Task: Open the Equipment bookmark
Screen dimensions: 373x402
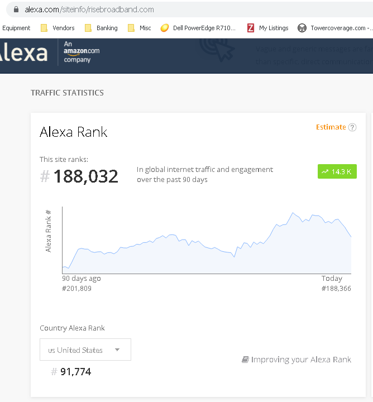Action: (x=16, y=28)
